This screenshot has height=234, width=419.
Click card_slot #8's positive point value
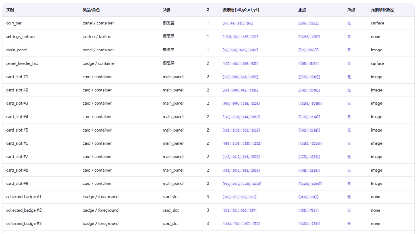click(x=310, y=171)
